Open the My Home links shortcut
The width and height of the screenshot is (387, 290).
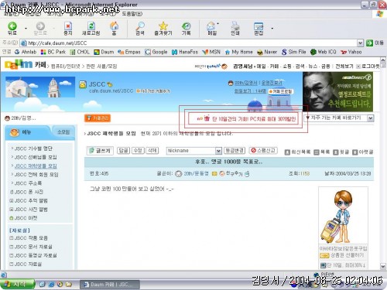pos(239,52)
